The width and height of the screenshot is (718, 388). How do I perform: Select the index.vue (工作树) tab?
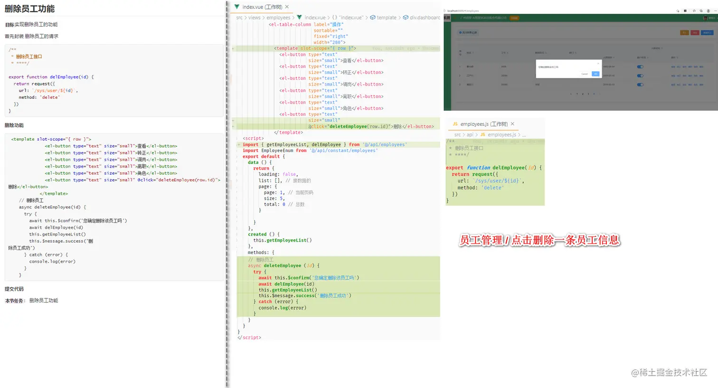coord(262,7)
